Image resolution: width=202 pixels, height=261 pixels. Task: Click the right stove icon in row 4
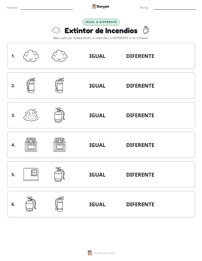click(x=60, y=145)
